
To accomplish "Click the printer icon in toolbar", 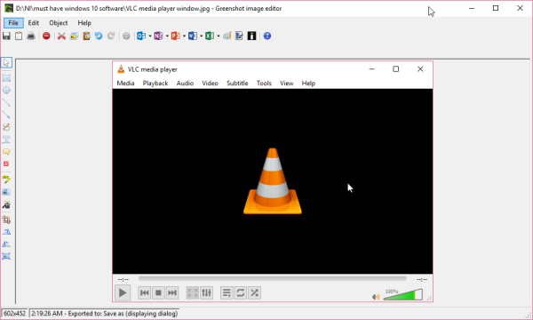I will 31,36.
